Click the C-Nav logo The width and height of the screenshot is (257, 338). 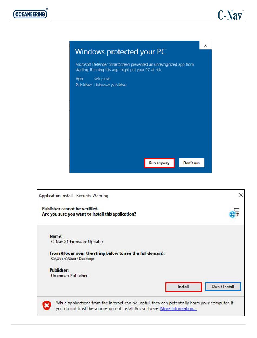coord(231,15)
